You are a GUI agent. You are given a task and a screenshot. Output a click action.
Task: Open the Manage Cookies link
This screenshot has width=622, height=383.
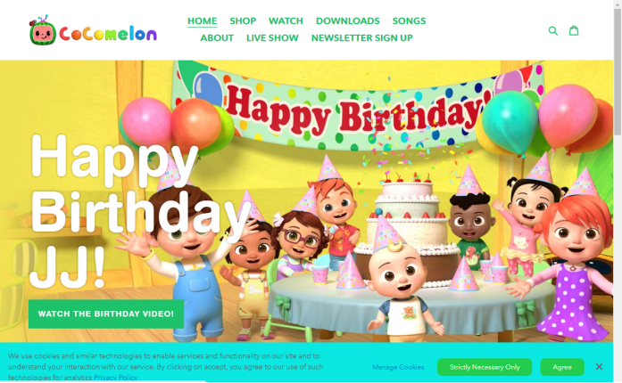tap(398, 367)
